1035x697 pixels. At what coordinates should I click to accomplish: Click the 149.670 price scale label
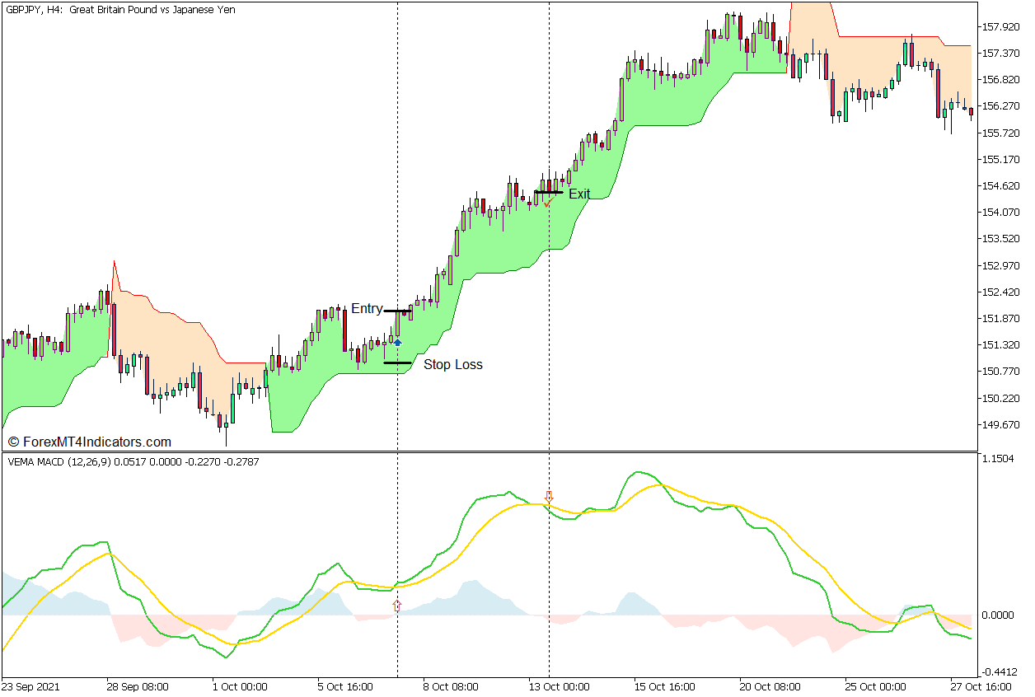coord(1001,425)
